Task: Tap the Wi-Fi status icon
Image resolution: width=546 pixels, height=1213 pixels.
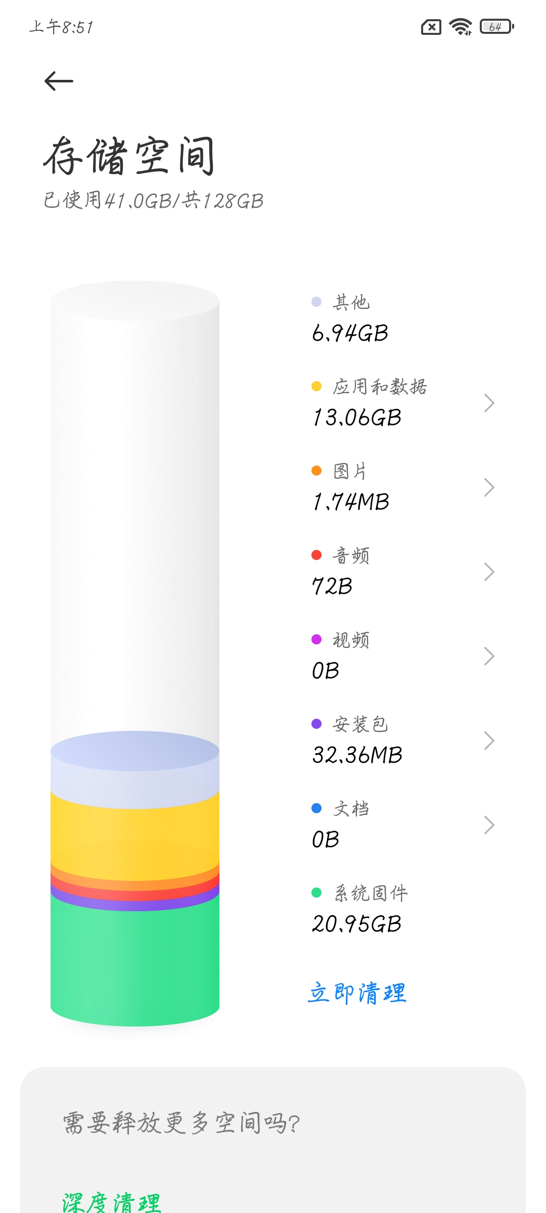Action: [461, 27]
